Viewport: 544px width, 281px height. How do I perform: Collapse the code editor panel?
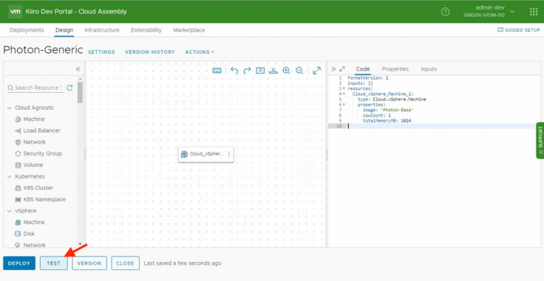click(x=333, y=69)
